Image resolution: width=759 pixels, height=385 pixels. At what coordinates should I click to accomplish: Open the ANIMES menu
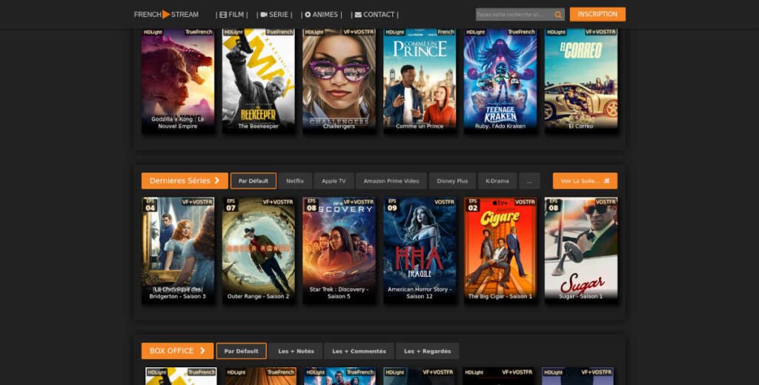point(322,15)
